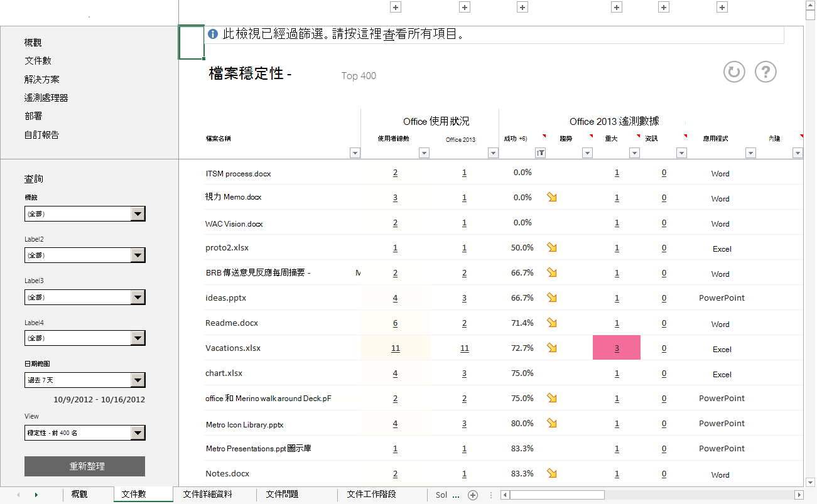Viewport: 817px width, 504px height.
Task: Click the trend arrow in the proto2.xlsx row
Action: (x=552, y=247)
